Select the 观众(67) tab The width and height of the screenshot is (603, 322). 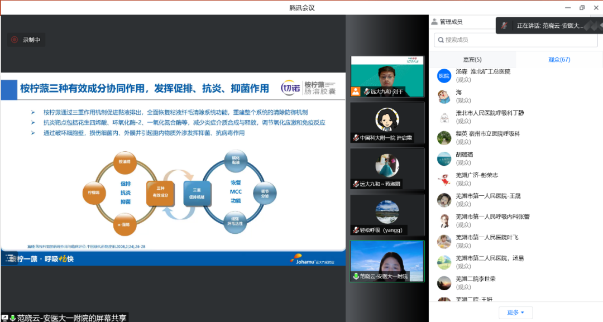(x=559, y=60)
